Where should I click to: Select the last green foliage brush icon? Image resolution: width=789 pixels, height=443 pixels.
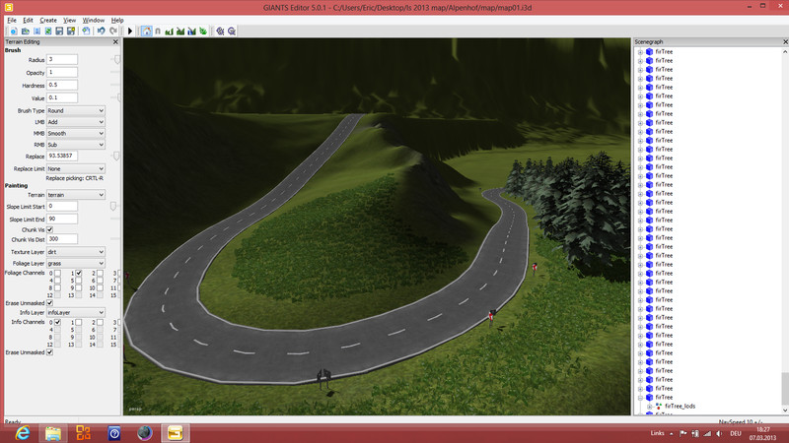[x=203, y=32]
